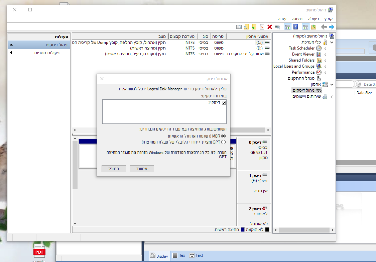Select the (C:) volume row
Viewport: 376px width, 262px height.
click(171, 42)
